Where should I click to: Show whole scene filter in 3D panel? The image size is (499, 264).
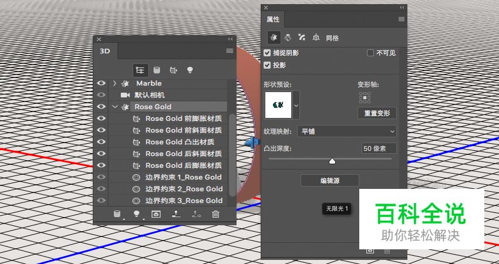coord(140,70)
